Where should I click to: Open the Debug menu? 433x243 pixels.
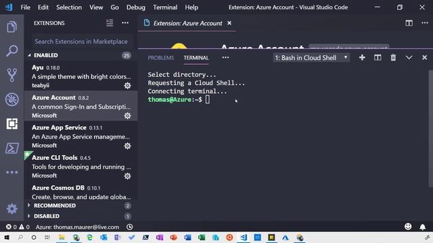(x=136, y=7)
